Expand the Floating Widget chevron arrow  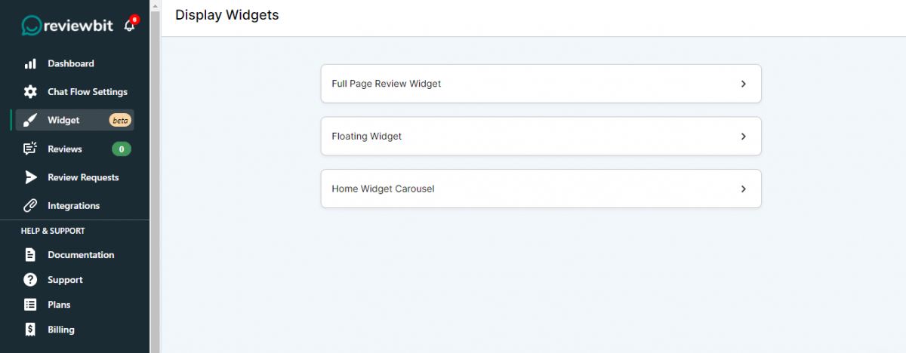click(744, 137)
